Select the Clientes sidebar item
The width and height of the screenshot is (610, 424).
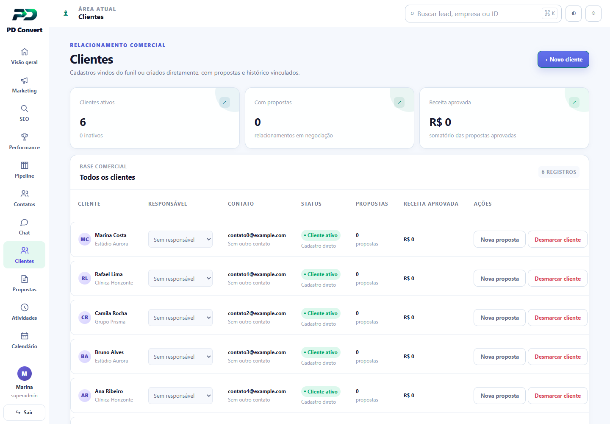point(25,255)
